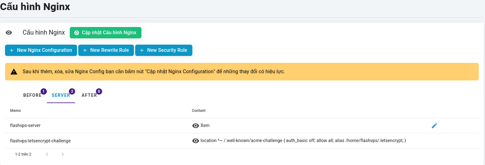
Task: Go to next page using right chevron
Action: tap(63, 154)
